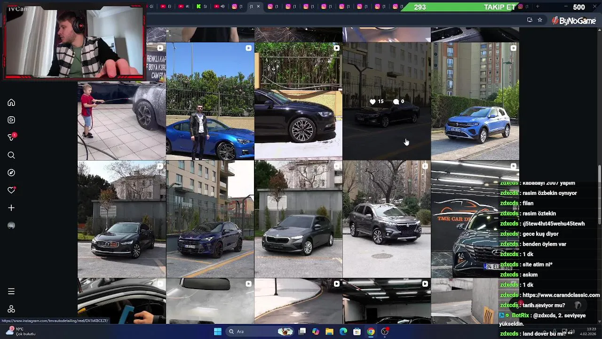Open the squeegee on car window post
This screenshot has height=339, width=602.
[122, 301]
